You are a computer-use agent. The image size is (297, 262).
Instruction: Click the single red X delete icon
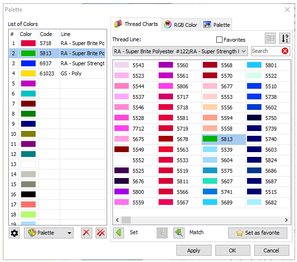[87, 233]
